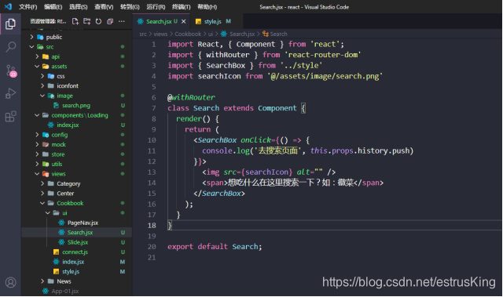Click the New Folder icon in explorer header
503x297 pixels.
[87, 21]
